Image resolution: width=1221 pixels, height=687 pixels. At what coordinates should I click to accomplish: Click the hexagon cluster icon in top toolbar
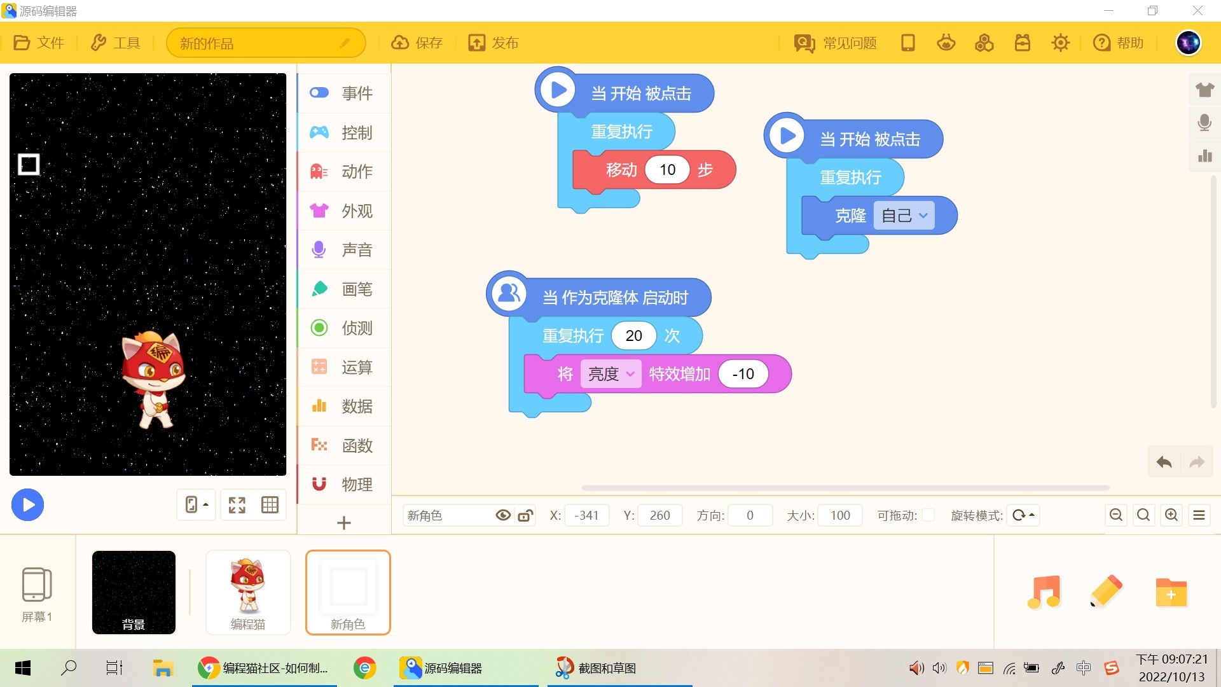pos(984,43)
